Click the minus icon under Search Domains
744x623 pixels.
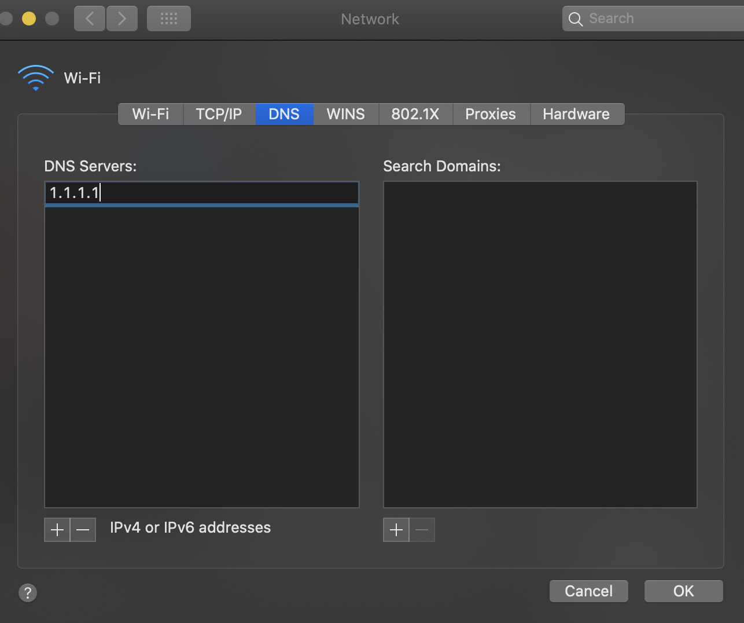coord(422,529)
